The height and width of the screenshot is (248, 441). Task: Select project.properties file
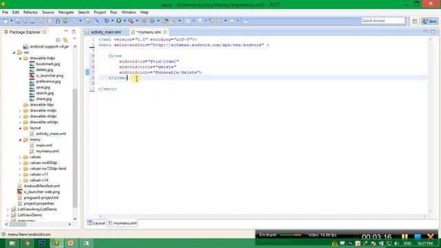(39, 204)
